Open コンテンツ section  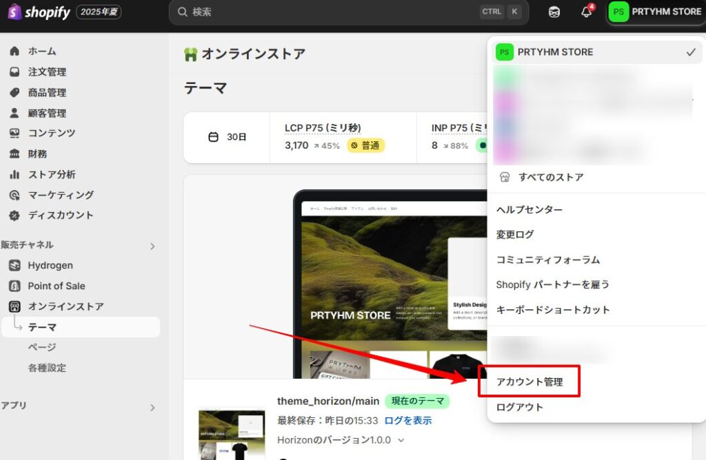pyautogui.click(x=52, y=133)
